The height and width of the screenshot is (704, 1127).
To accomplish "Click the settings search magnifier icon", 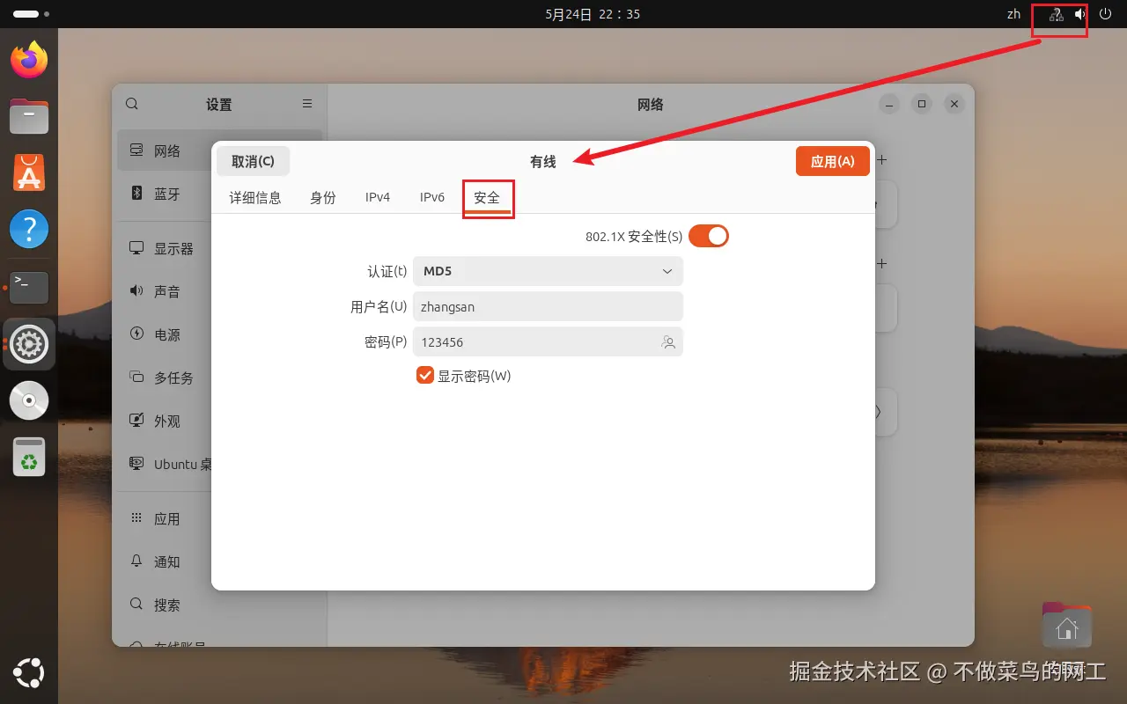I will coord(132,104).
